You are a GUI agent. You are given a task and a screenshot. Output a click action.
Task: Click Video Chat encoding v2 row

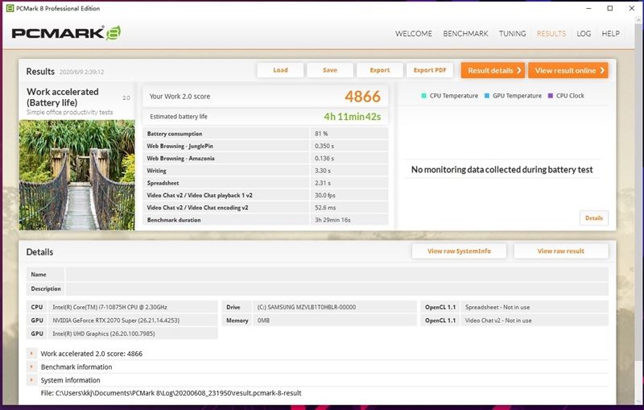click(x=266, y=208)
